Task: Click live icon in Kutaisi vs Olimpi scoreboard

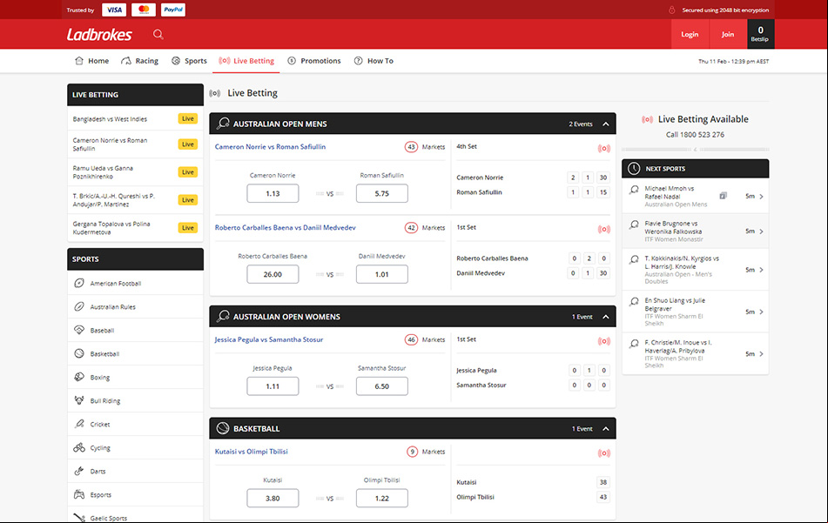Action: 604,453
